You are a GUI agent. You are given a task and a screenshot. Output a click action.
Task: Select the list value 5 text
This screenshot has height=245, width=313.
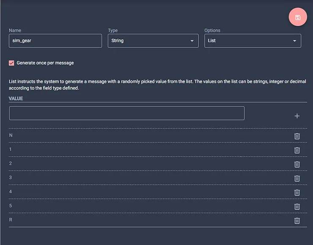click(x=11, y=206)
